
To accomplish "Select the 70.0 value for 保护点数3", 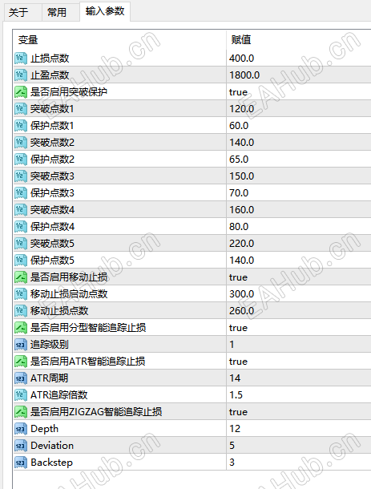I will pos(239,193).
